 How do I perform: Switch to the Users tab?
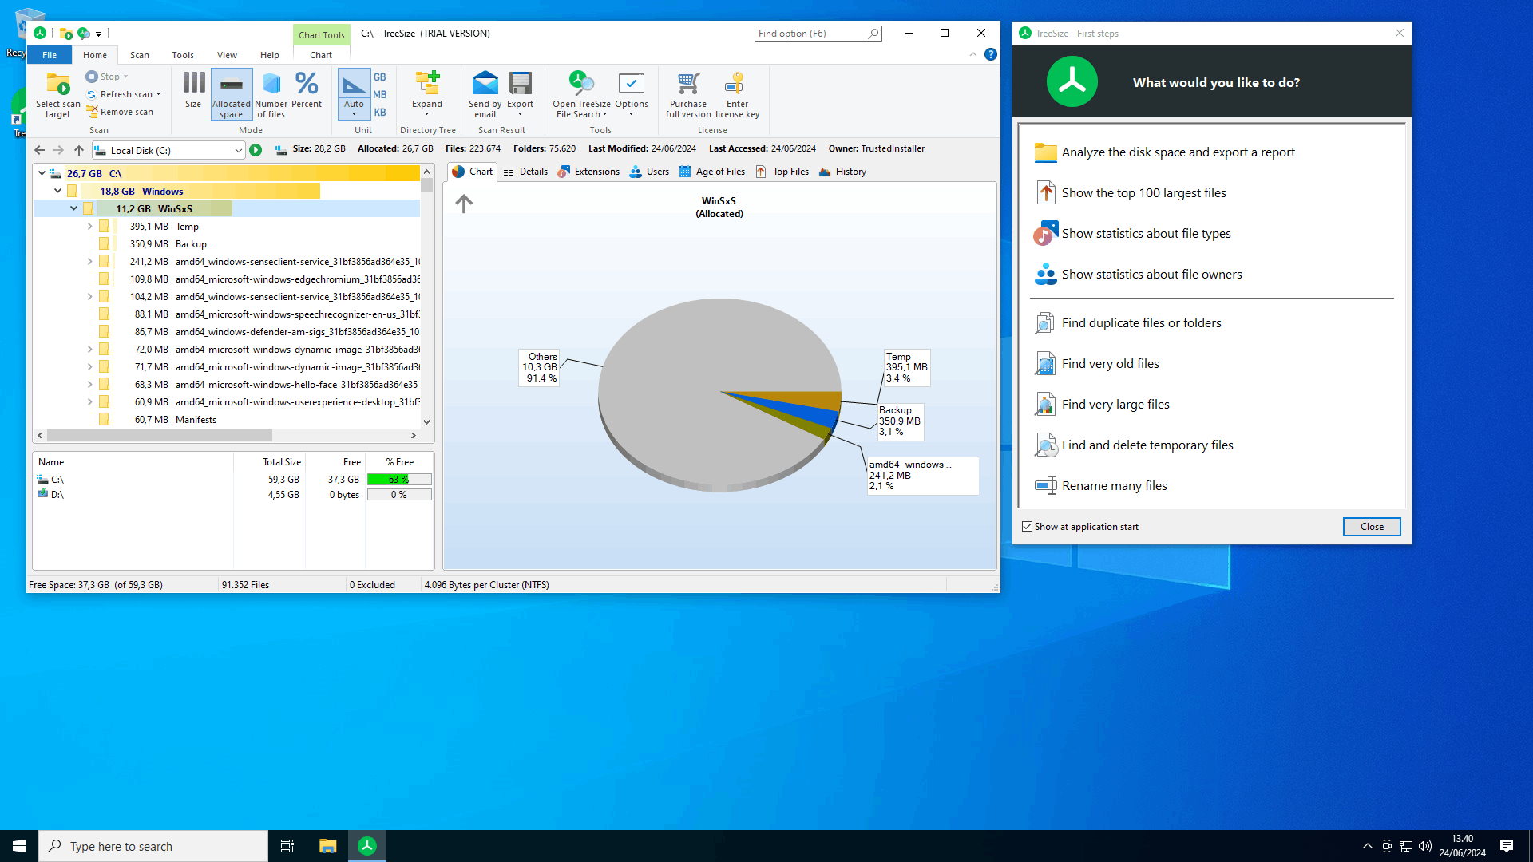click(x=649, y=172)
